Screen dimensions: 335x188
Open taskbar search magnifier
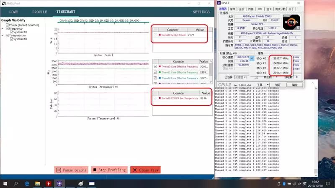tap(16, 183)
